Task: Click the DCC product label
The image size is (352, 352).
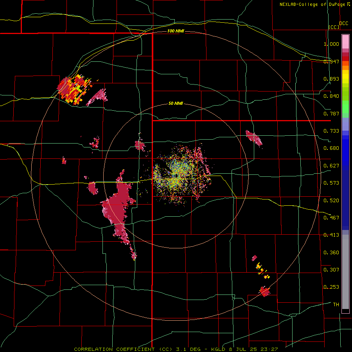Action: [x=343, y=23]
